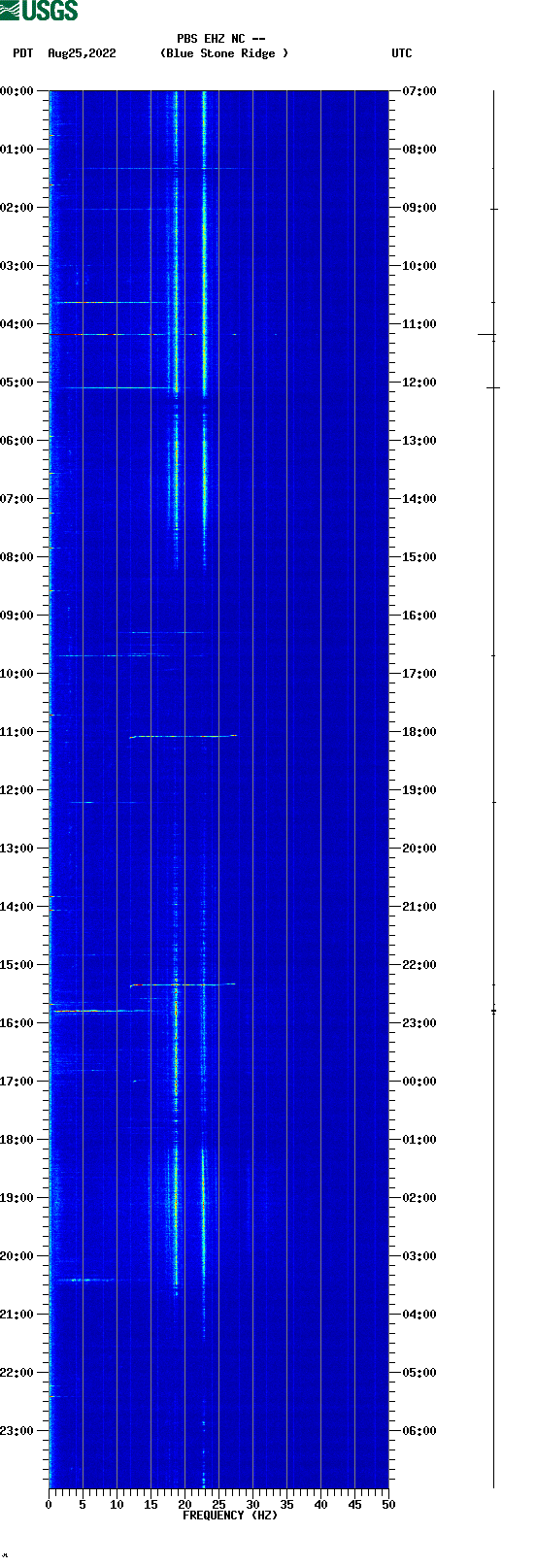
Task: Click the 'UTC' timezone label
Action: [402, 53]
